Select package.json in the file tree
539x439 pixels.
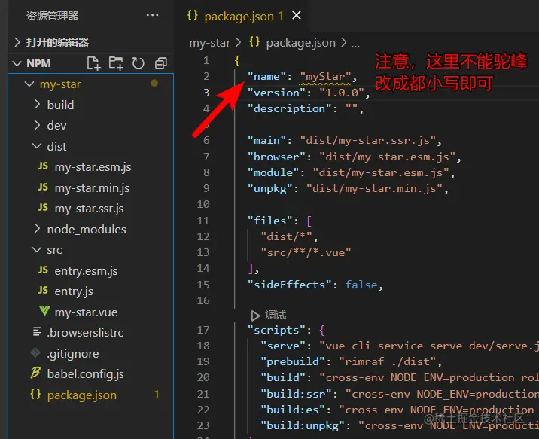pos(82,395)
